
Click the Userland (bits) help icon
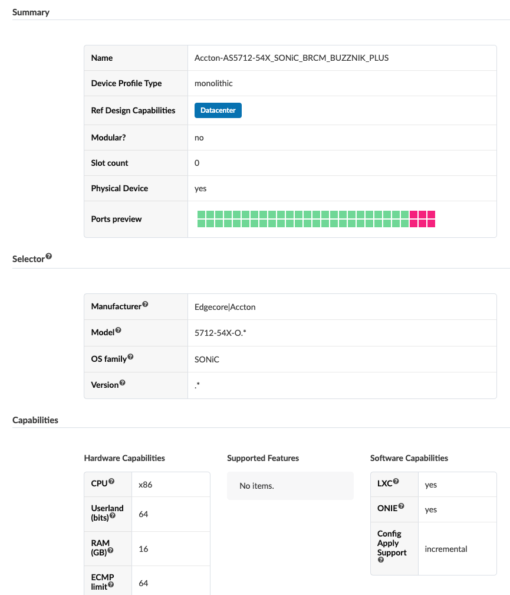coord(113,515)
